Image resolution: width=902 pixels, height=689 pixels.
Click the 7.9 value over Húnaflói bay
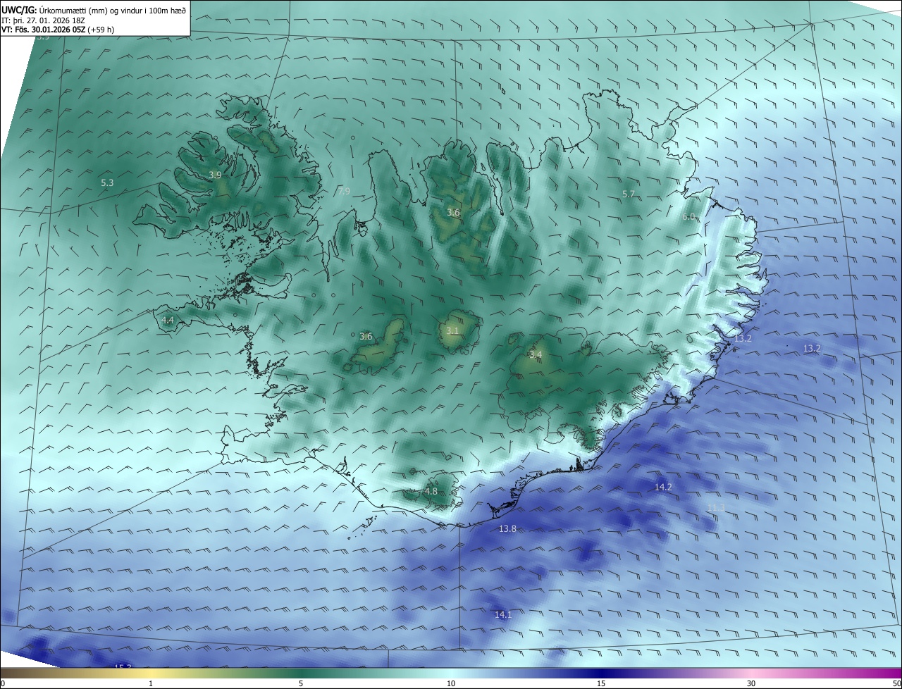pos(344,191)
